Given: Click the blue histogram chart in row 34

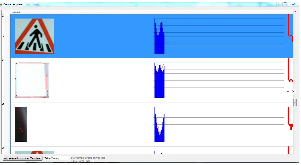Looking at the screenshot, I should [159, 81].
